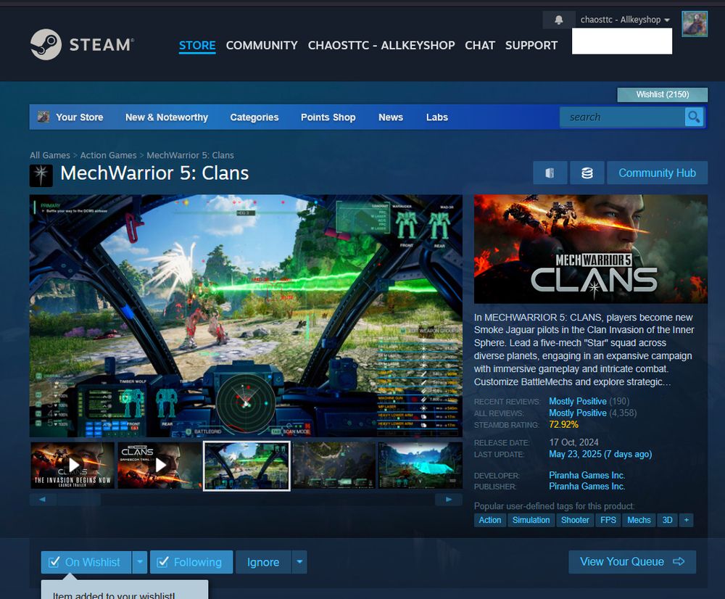
Task: Play the Invasion Begins Now launch trailer
Action: (x=72, y=465)
